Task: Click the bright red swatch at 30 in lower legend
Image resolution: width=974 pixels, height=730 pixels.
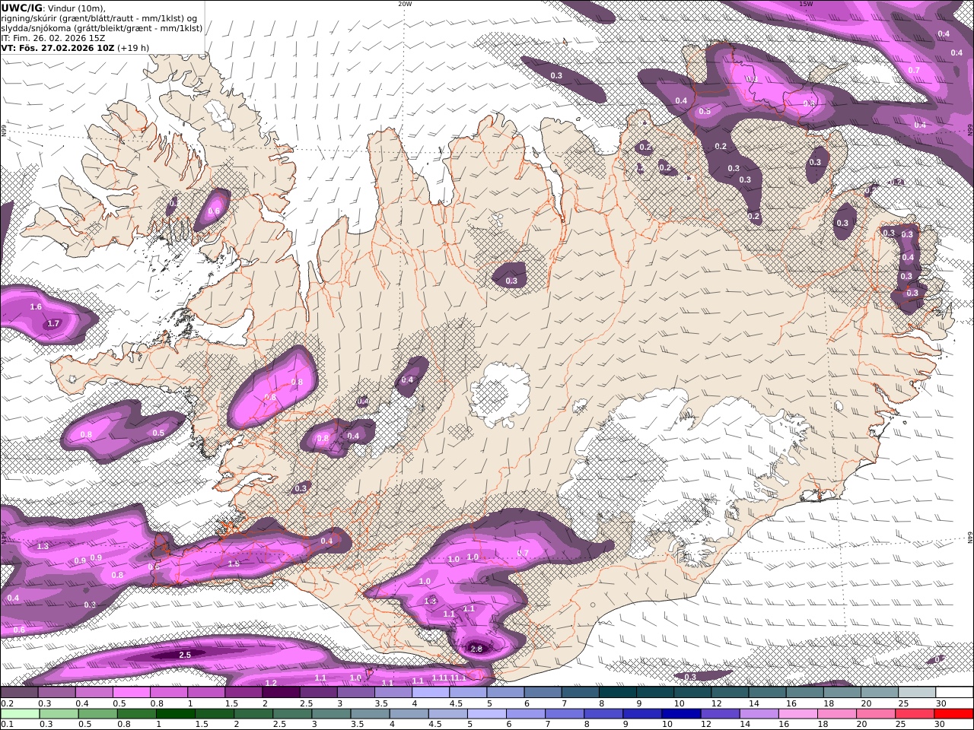Action: (x=953, y=714)
